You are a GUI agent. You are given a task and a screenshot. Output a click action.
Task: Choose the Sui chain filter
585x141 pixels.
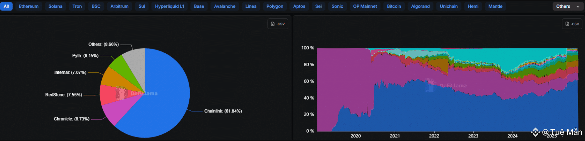point(142,6)
